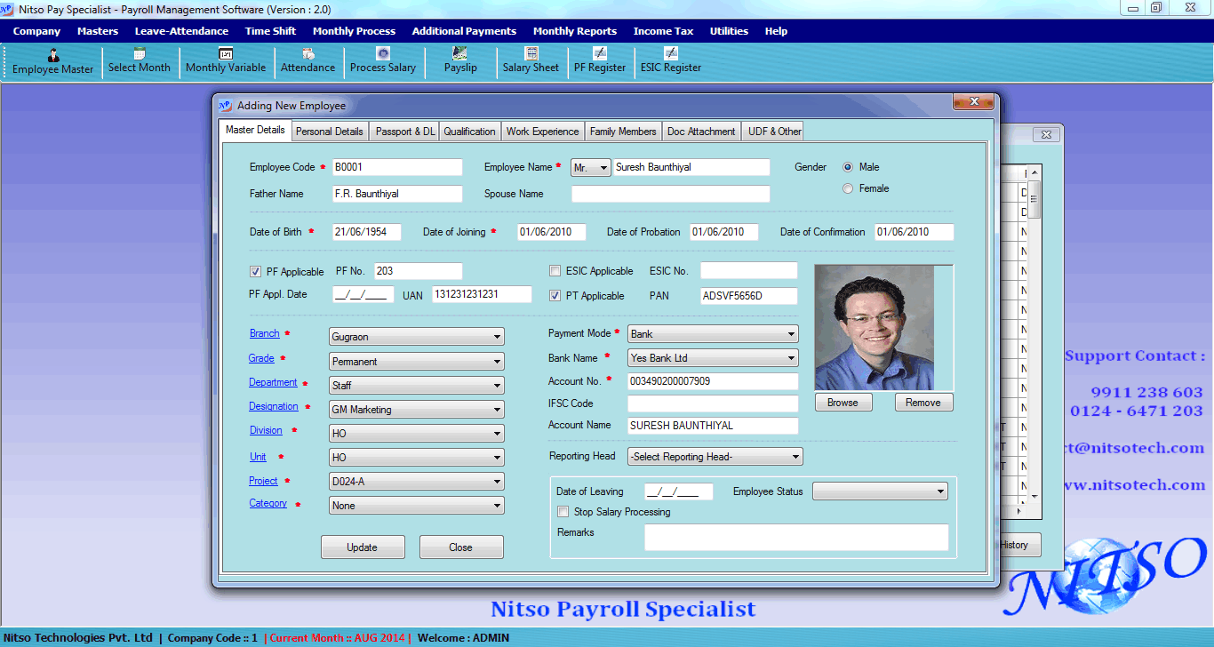The width and height of the screenshot is (1214, 647).
Task: Open Select Month toolbar icon
Action: (x=140, y=61)
